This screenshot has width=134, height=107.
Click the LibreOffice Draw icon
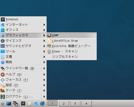(x=49, y=41)
